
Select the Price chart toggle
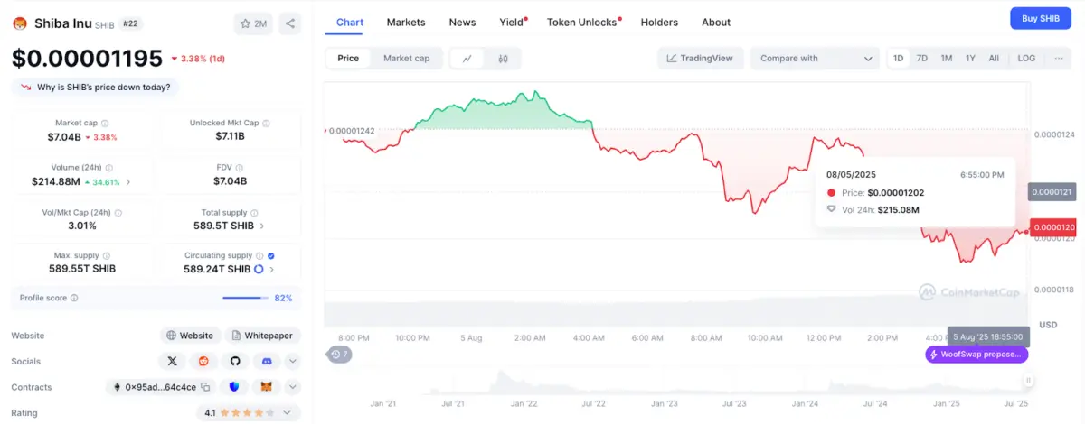[348, 59]
